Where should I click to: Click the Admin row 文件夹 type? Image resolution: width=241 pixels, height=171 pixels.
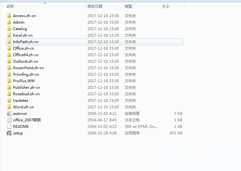[130, 22]
